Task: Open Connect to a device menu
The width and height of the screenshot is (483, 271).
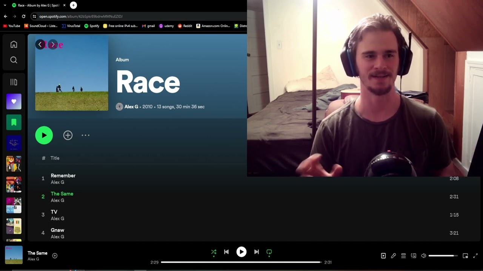Action: [x=414, y=256]
